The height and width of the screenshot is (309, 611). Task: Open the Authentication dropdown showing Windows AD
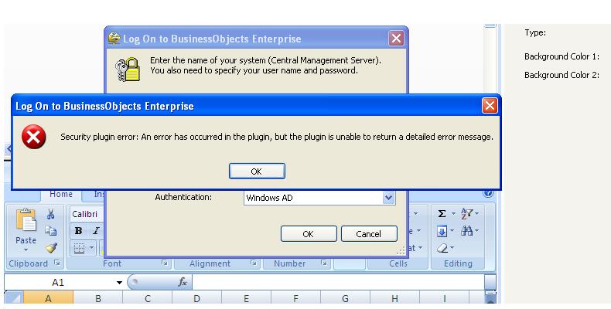coord(388,198)
